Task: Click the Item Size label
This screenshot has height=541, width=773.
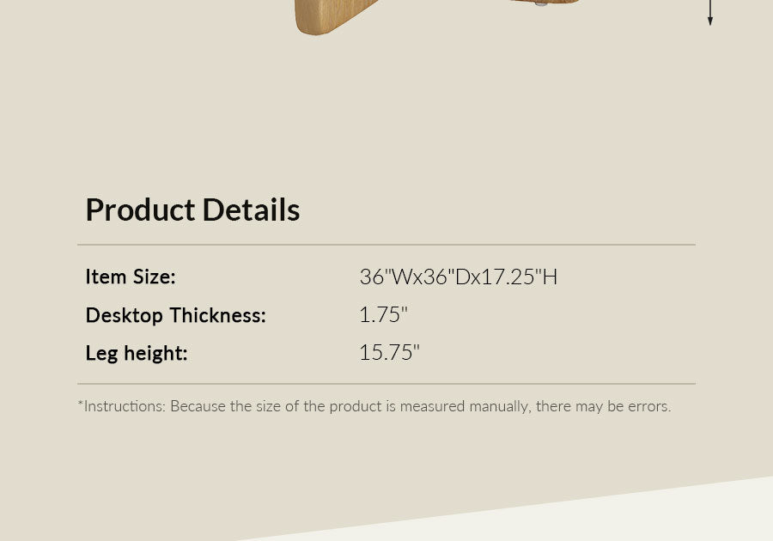Action: 130,277
